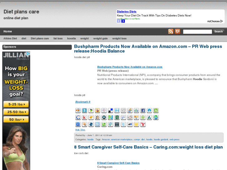The height and width of the screenshot is (170, 227).
Task: Open Bushpharm Products article title
Action: click(148, 49)
